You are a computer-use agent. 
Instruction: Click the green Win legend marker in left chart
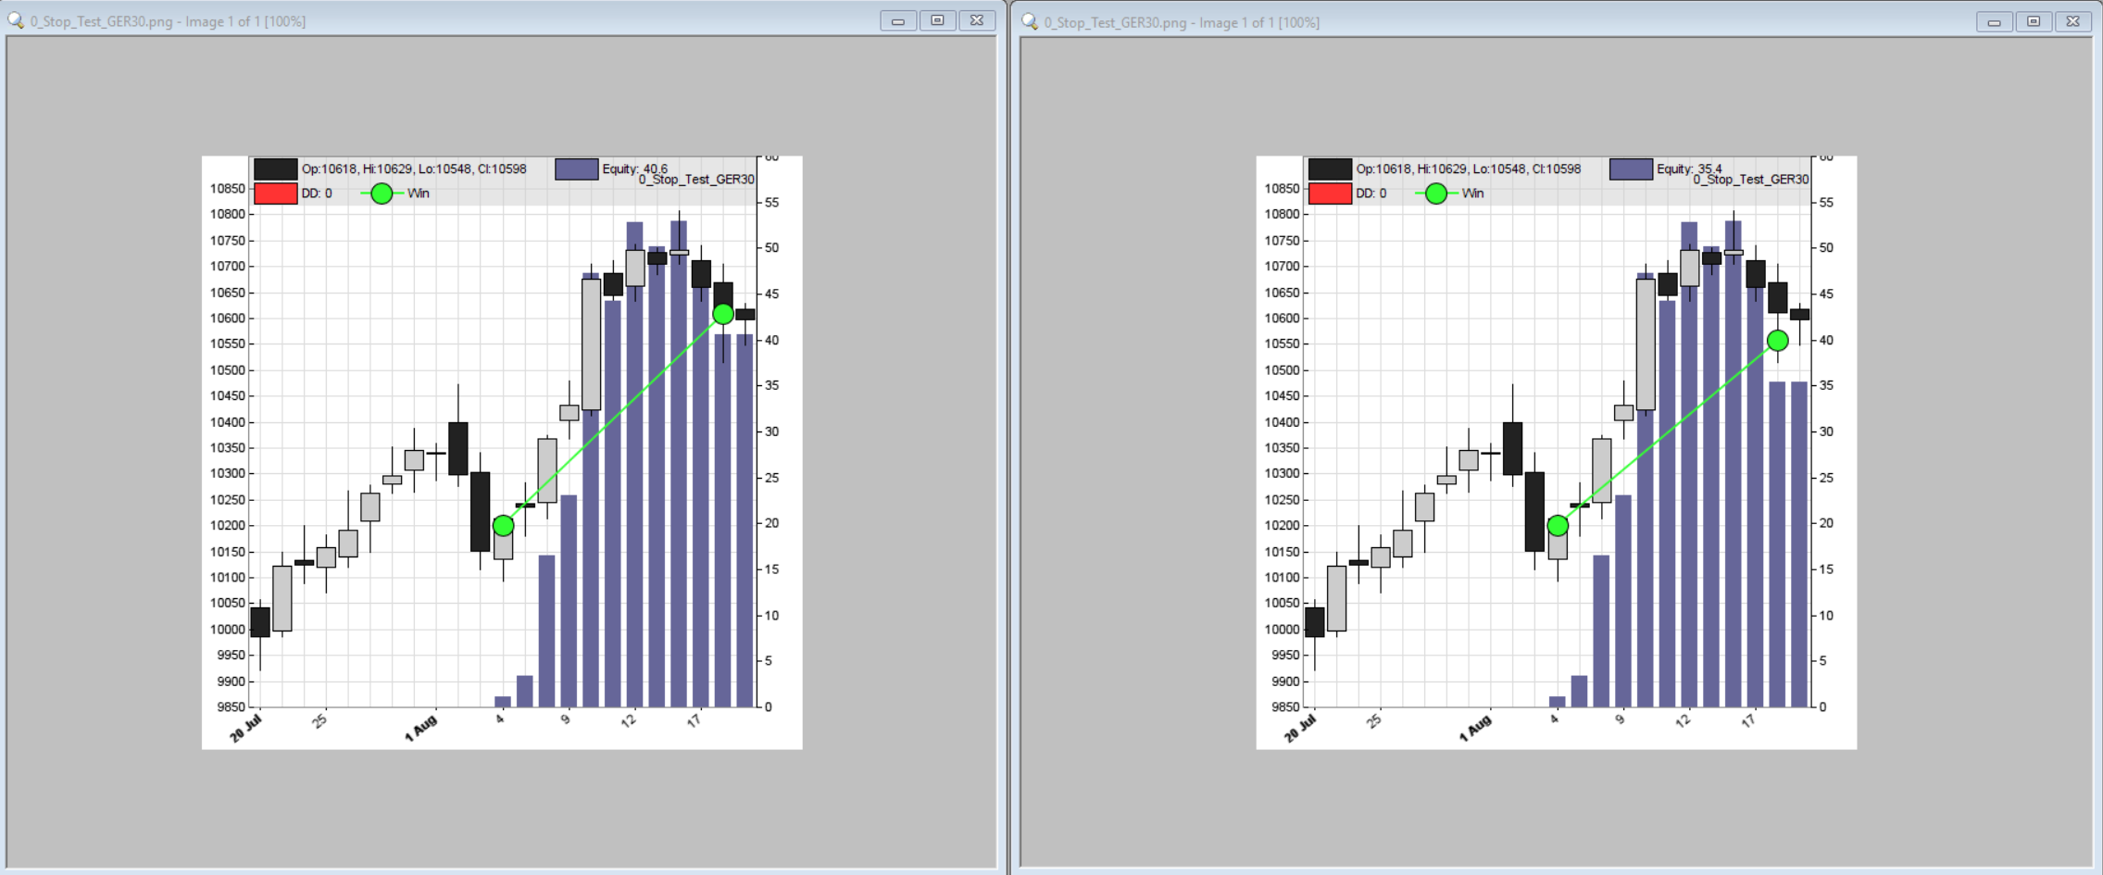[x=382, y=194]
